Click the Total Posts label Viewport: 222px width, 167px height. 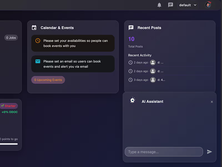(x=135, y=46)
